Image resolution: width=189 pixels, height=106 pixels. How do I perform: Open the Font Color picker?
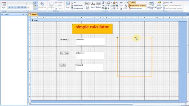pos(35,3)
